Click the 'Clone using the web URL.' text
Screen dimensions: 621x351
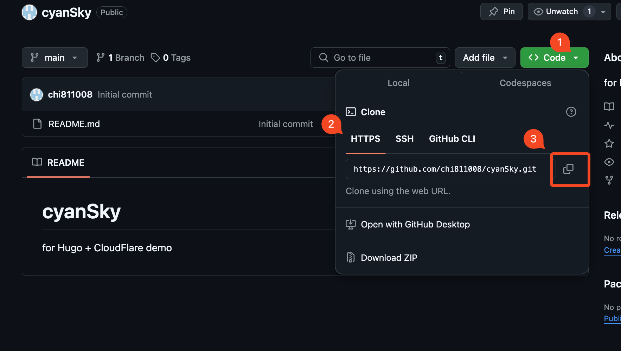pyautogui.click(x=398, y=191)
